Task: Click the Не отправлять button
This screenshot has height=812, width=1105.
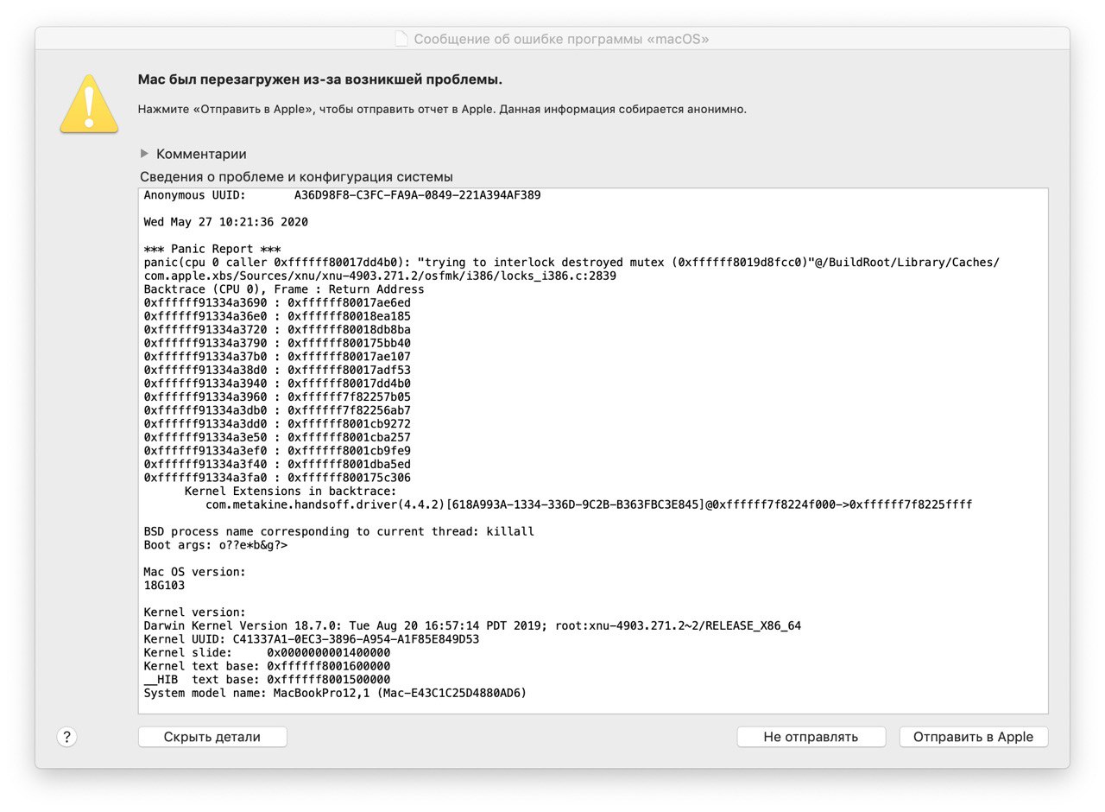Action: 811,737
